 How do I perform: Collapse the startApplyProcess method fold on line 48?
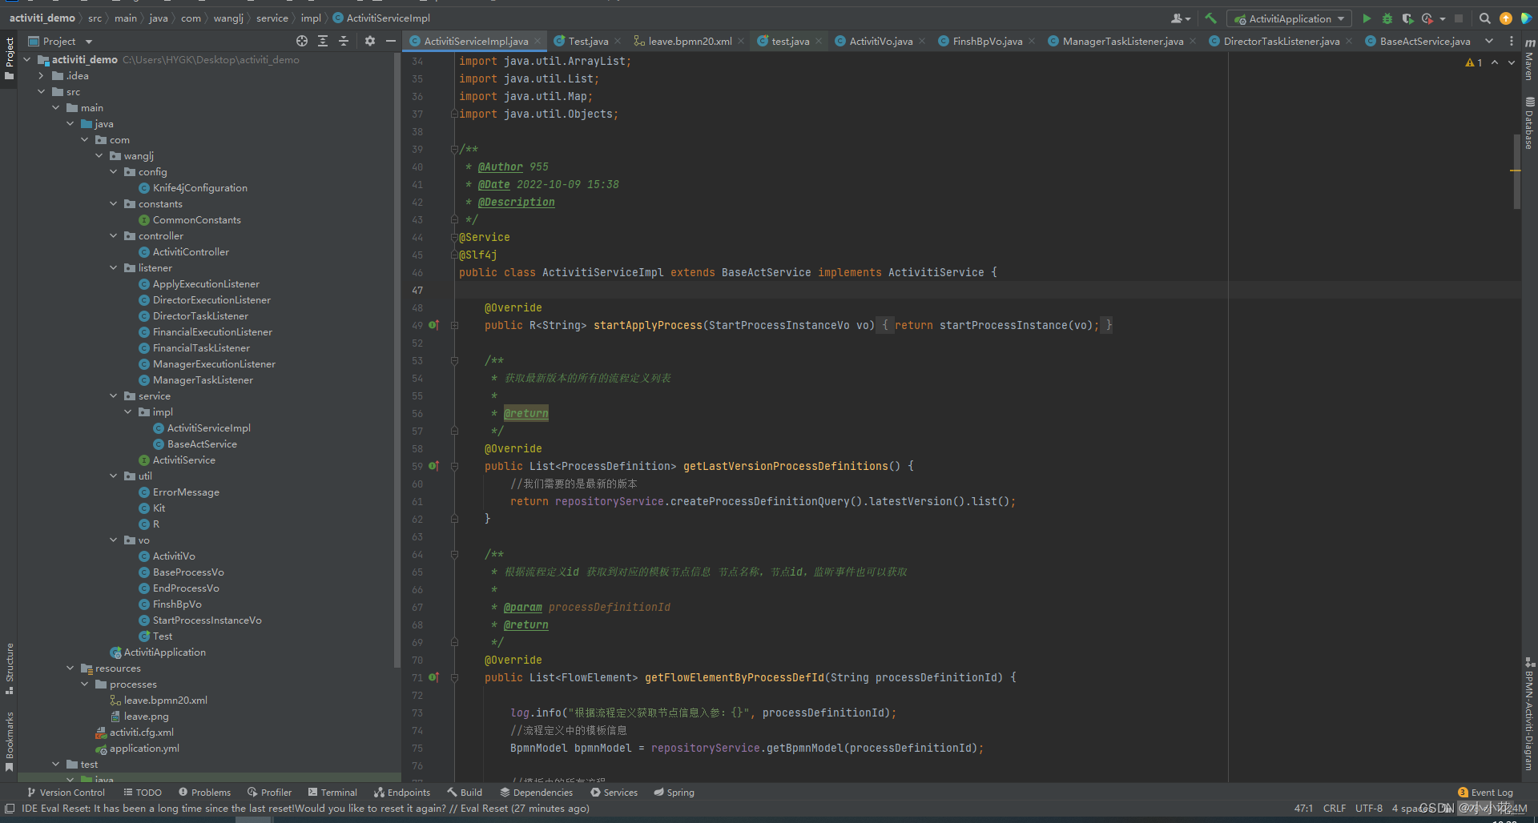coord(455,325)
